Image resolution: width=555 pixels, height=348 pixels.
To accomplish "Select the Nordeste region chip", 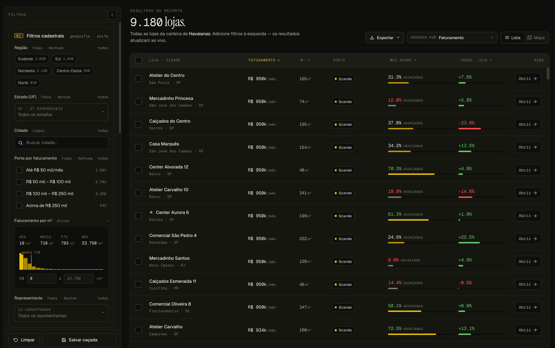I will click(x=32, y=71).
